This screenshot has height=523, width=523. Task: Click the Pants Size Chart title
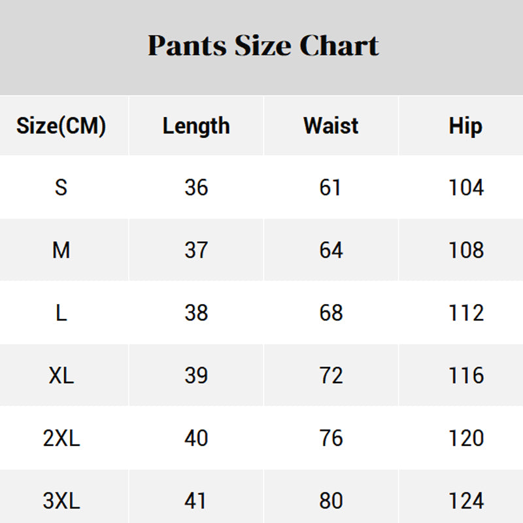(x=263, y=46)
